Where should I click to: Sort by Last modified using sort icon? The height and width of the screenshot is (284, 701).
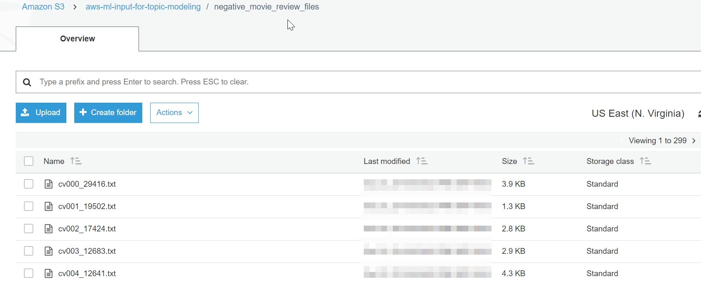coord(422,161)
